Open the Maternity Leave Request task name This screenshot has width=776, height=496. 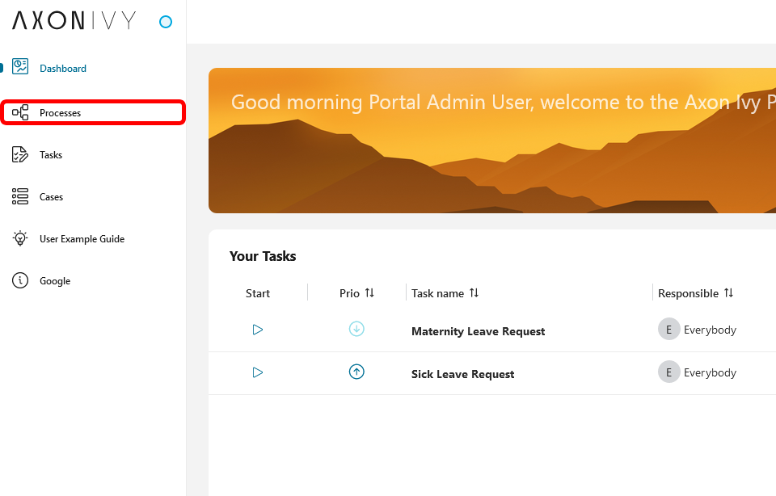click(x=478, y=331)
